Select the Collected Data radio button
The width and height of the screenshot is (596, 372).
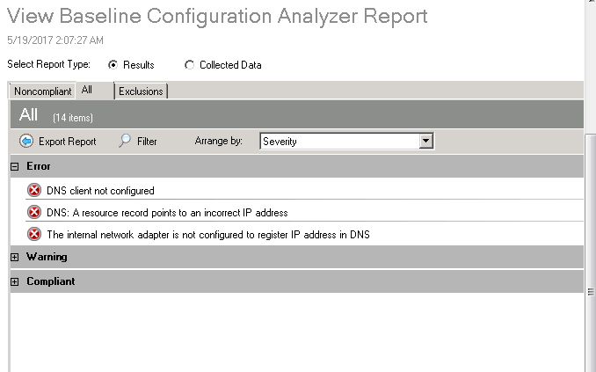click(189, 65)
